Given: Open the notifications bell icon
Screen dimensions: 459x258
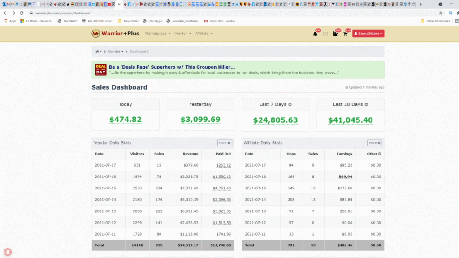Looking at the screenshot, I should (x=315, y=34).
